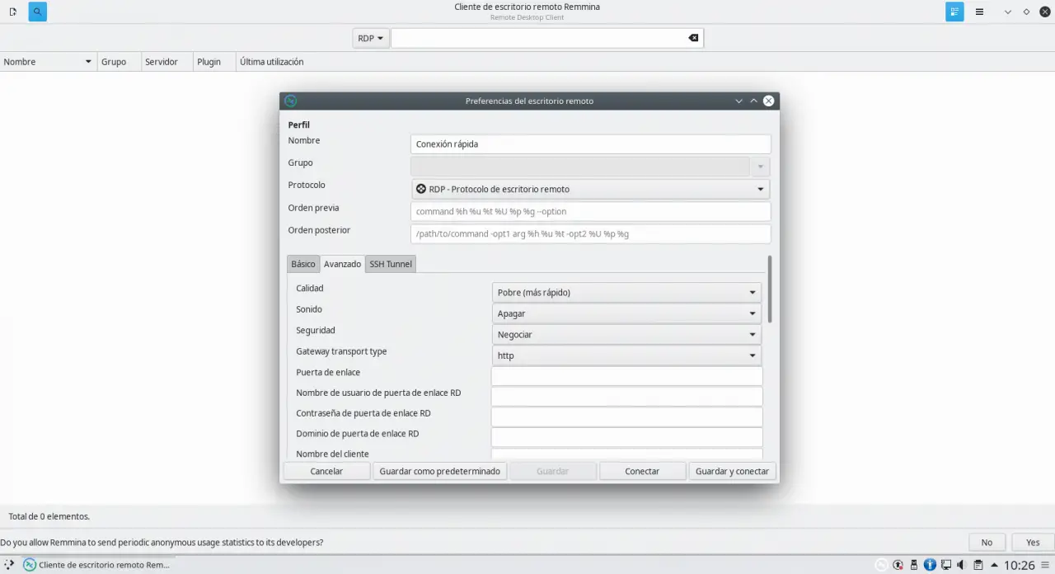
Task: Minimize the preferences dialog
Action: pos(738,101)
